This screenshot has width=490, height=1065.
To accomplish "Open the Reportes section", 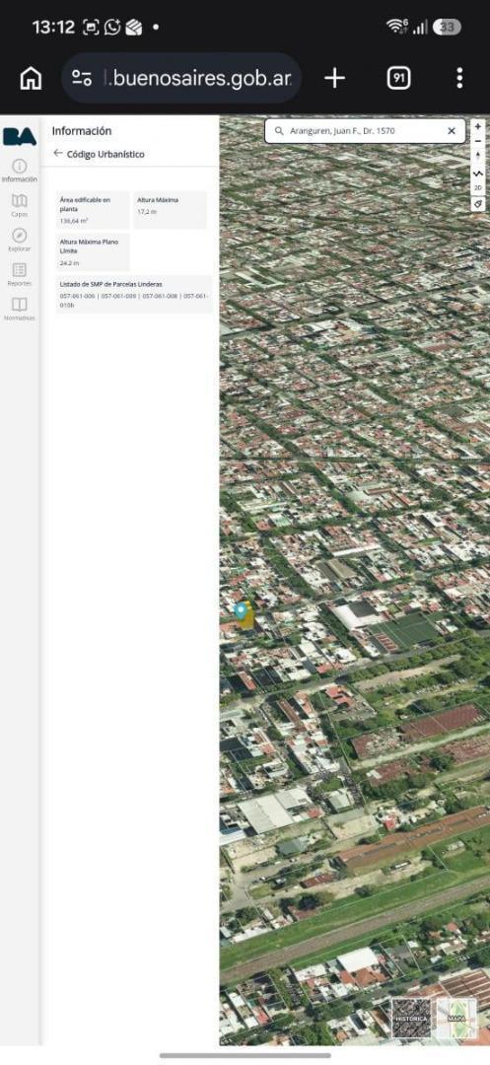I will point(20,274).
